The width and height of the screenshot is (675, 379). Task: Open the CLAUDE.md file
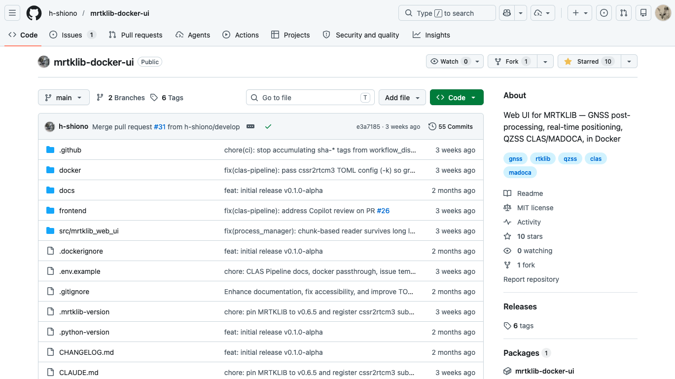(x=79, y=373)
